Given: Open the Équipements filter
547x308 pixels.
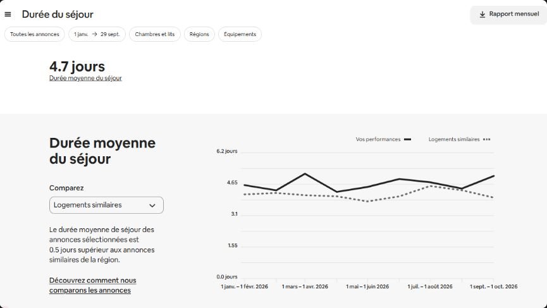Looking at the screenshot, I should pyautogui.click(x=240, y=34).
